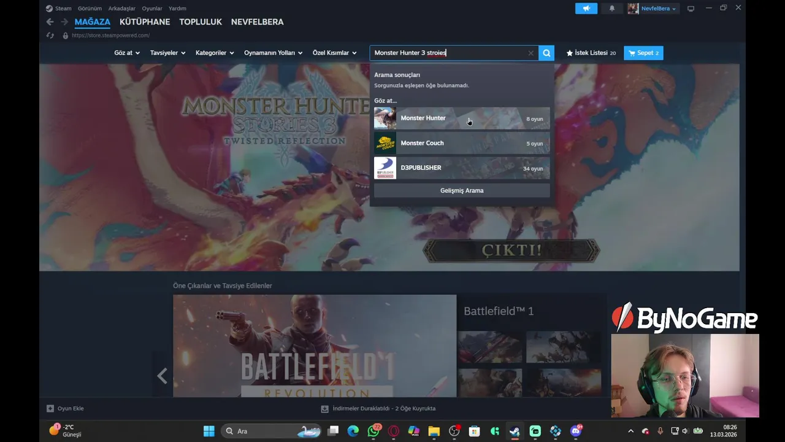The height and width of the screenshot is (442, 785).
Task: Open the announcements megaphone button
Action: point(586,9)
